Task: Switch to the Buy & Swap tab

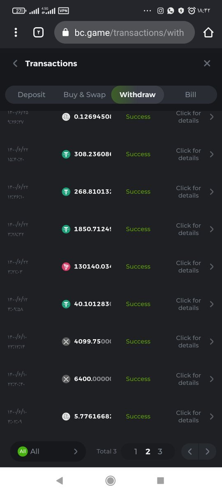Action: (84, 95)
